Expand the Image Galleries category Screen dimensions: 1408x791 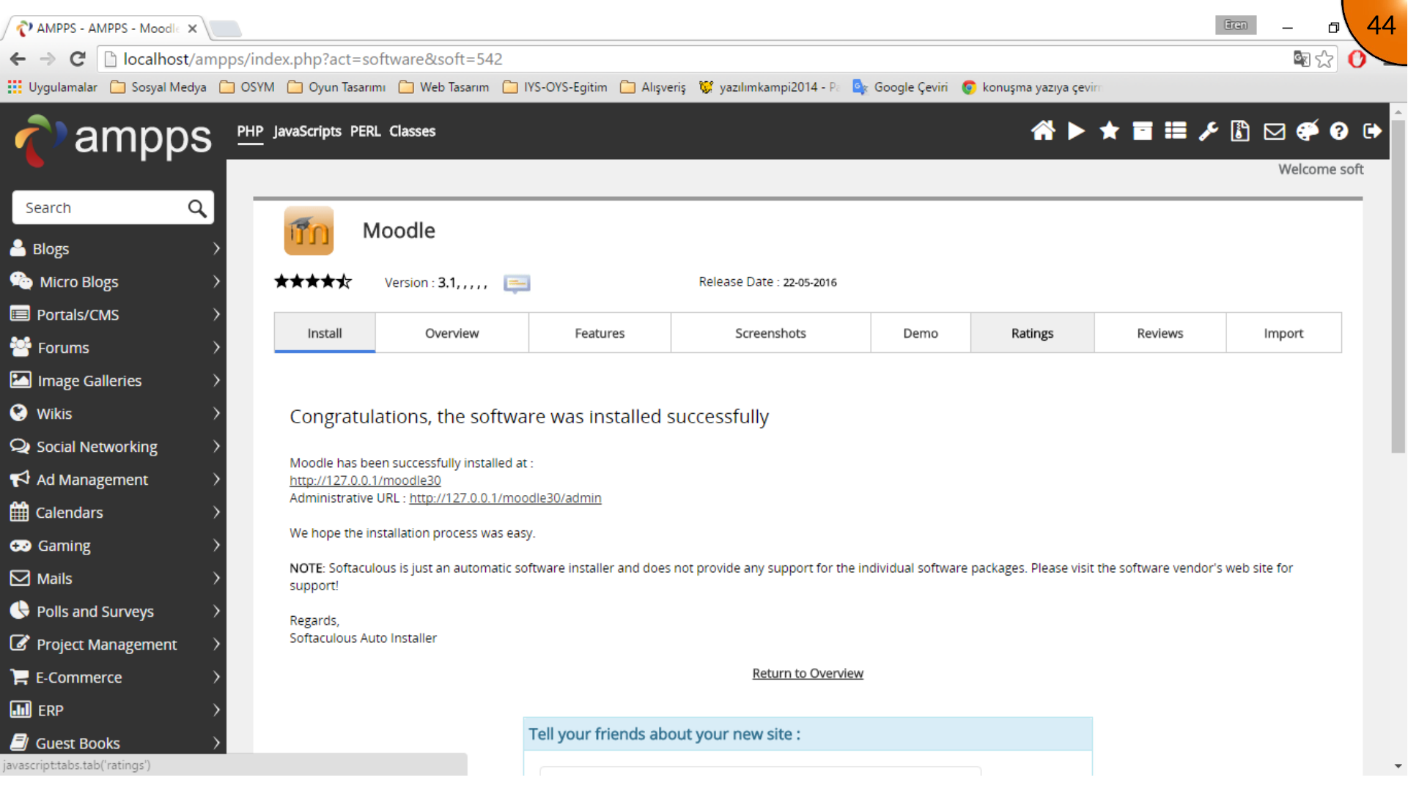click(114, 381)
